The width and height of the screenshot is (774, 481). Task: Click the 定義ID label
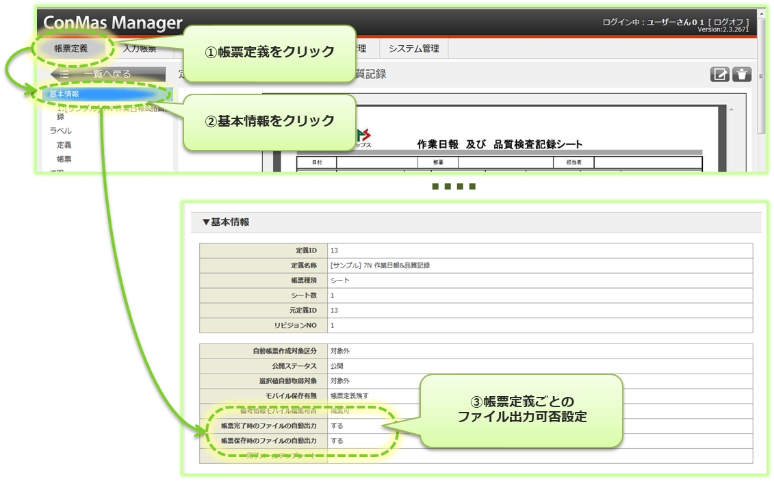pos(306,250)
